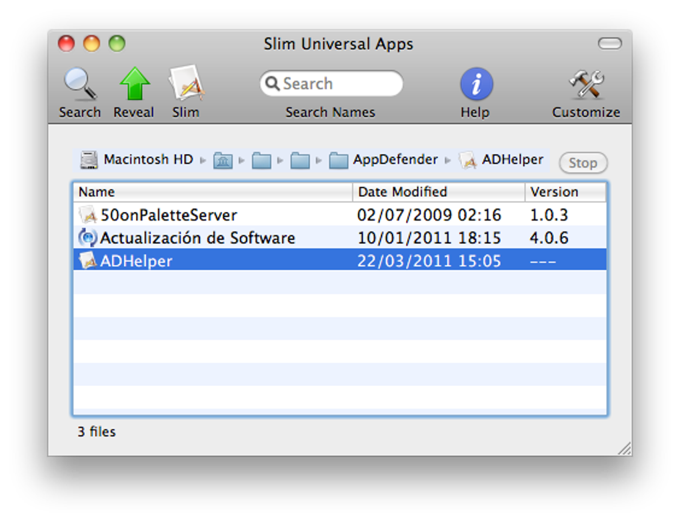
Task: Open Customize toolbar hammer and wrench icon
Action: [x=586, y=84]
